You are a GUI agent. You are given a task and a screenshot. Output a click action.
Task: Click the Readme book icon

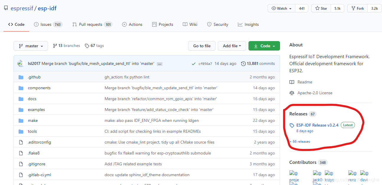(292, 82)
